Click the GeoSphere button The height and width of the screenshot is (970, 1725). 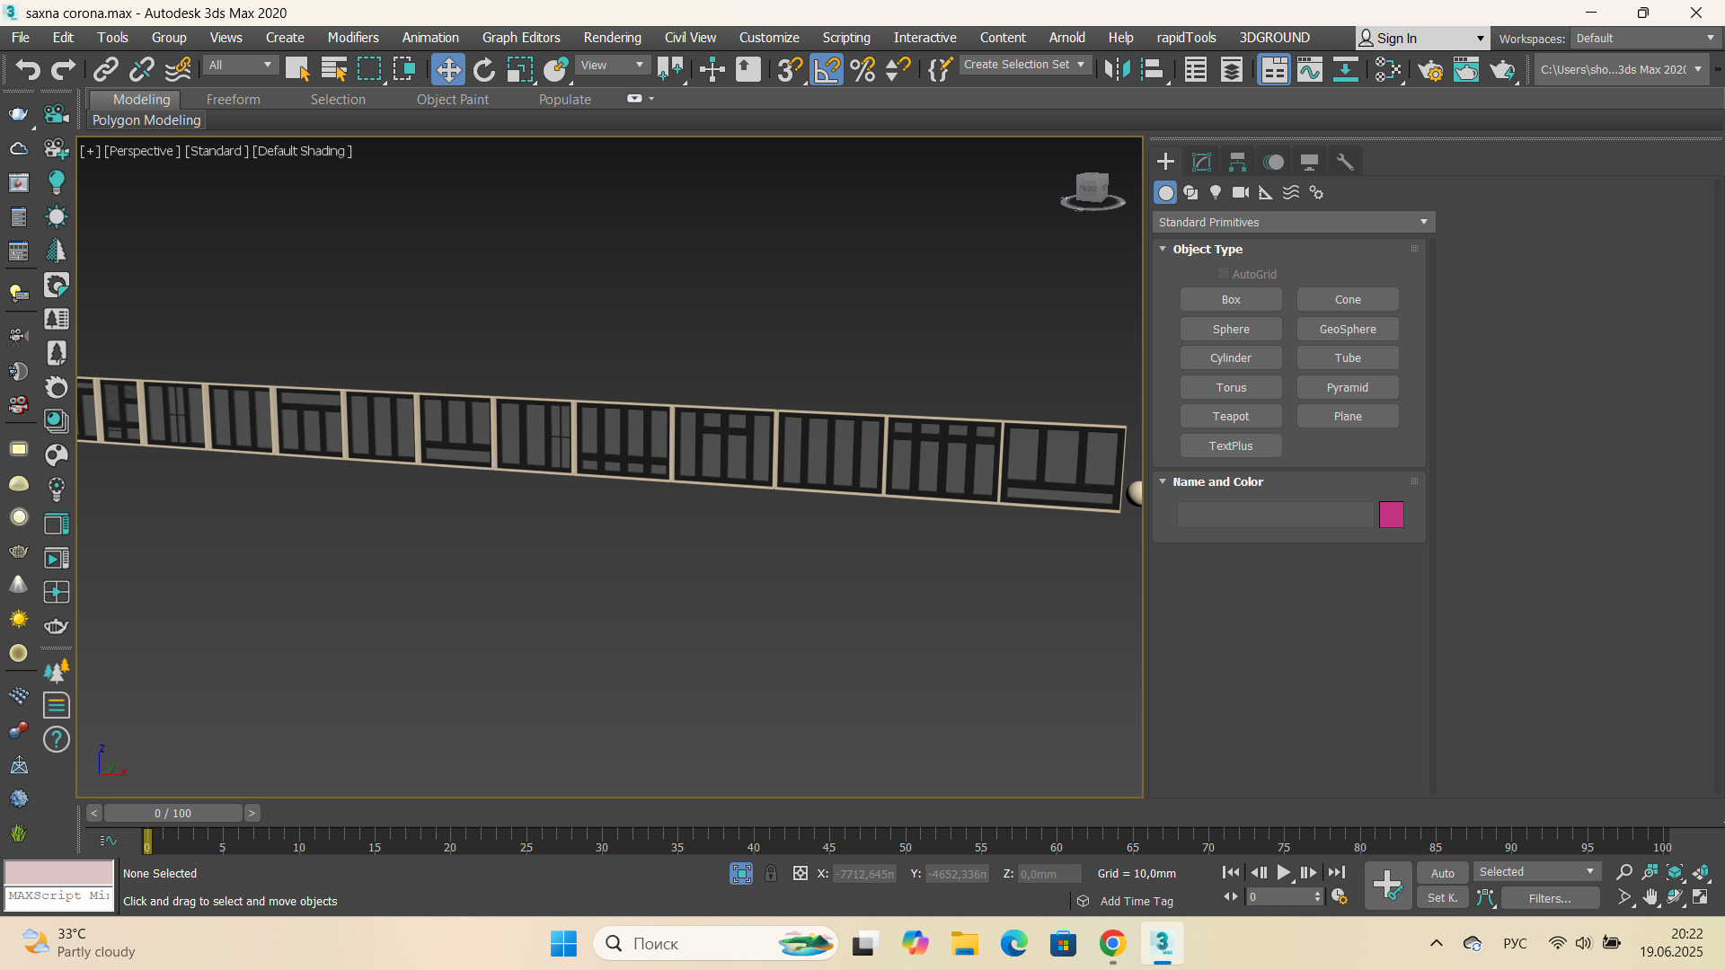pyautogui.click(x=1347, y=330)
